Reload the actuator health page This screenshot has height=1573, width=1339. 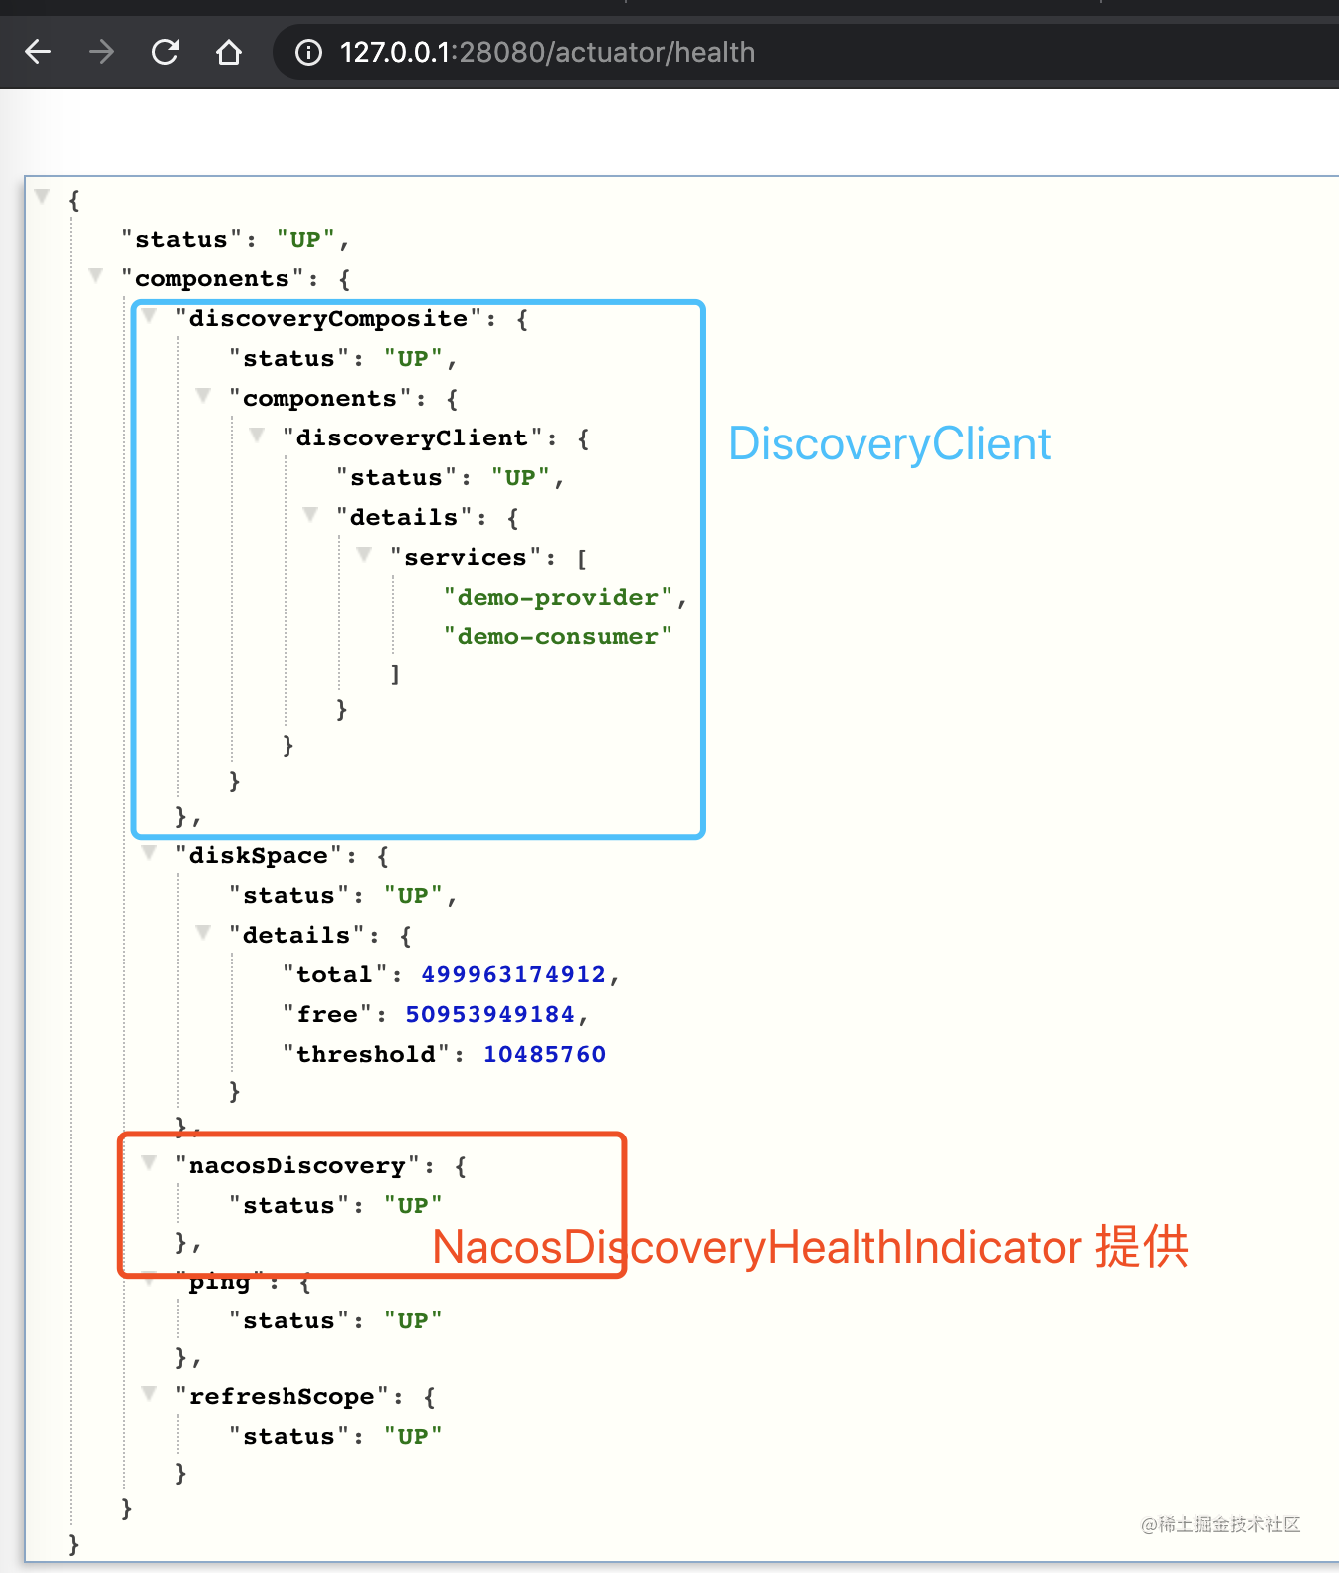[165, 52]
